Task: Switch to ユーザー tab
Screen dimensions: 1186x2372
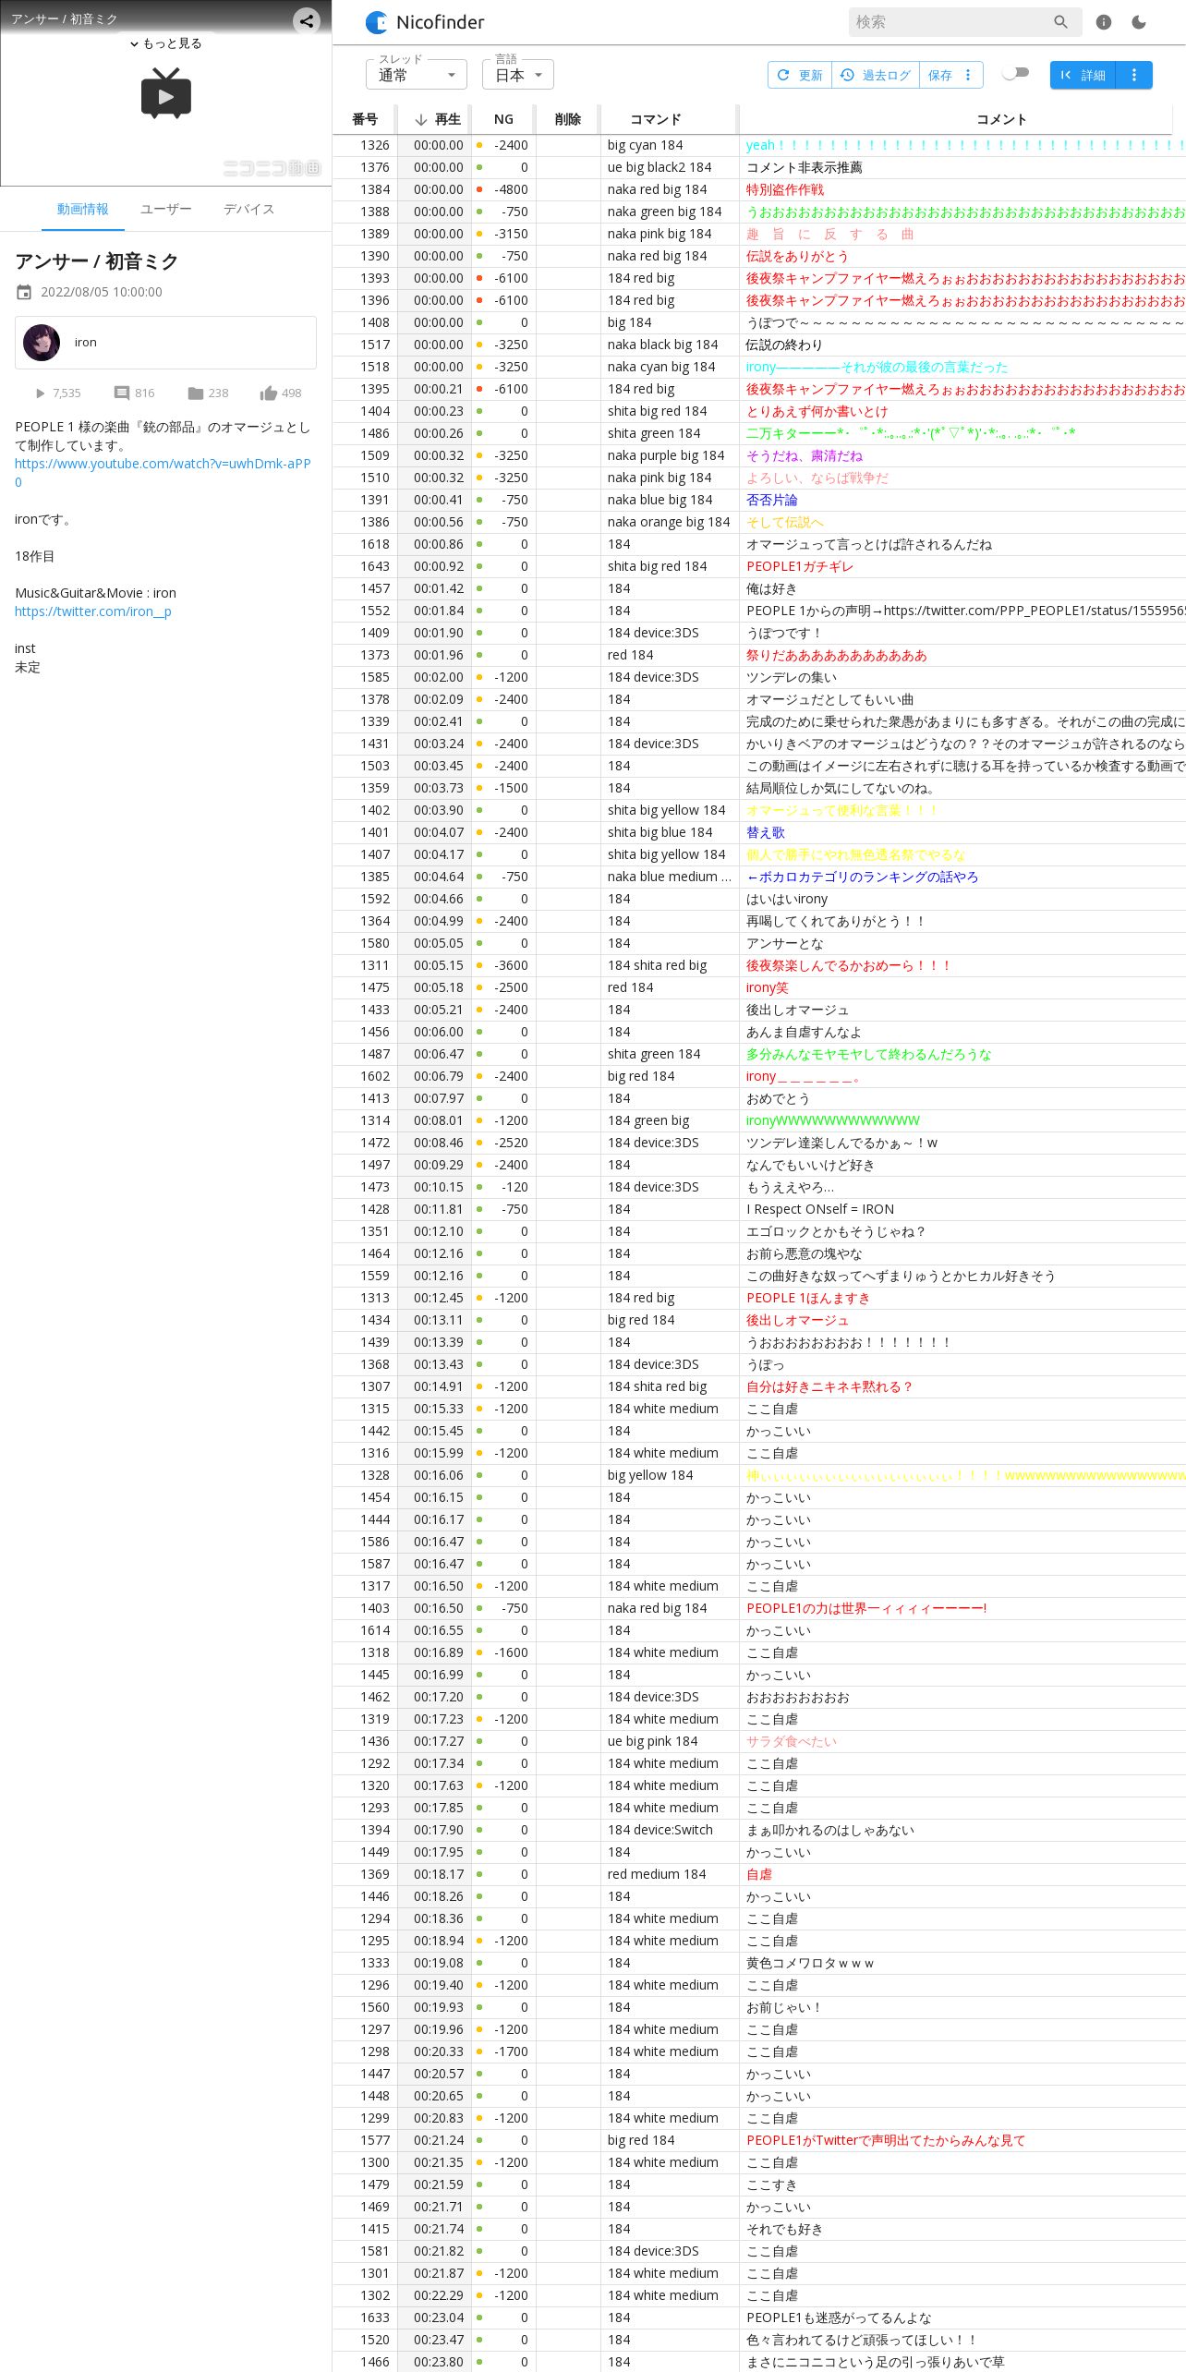Action: tap(166, 210)
